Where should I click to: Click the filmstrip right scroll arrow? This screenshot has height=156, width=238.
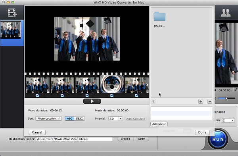click(x=147, y=85)
